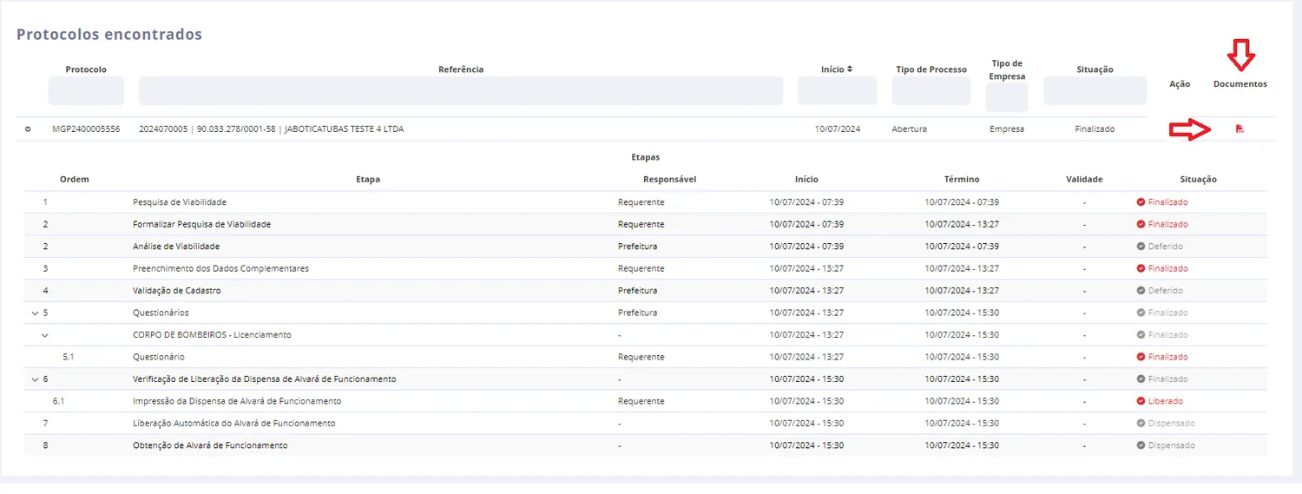Select the Pesquisa de Viabilidade step
This screenshot has height=494, width=1302.
click(180, 202)
